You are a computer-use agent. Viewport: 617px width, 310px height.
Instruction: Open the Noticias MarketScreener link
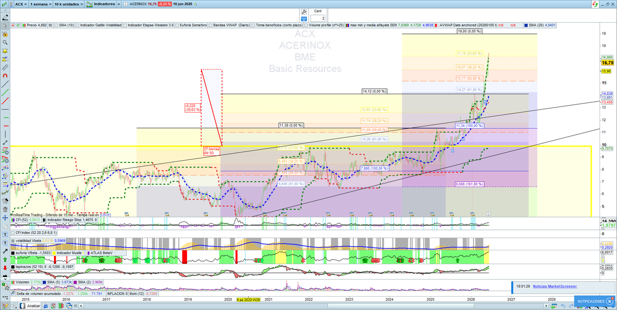(x=555, y=286)
